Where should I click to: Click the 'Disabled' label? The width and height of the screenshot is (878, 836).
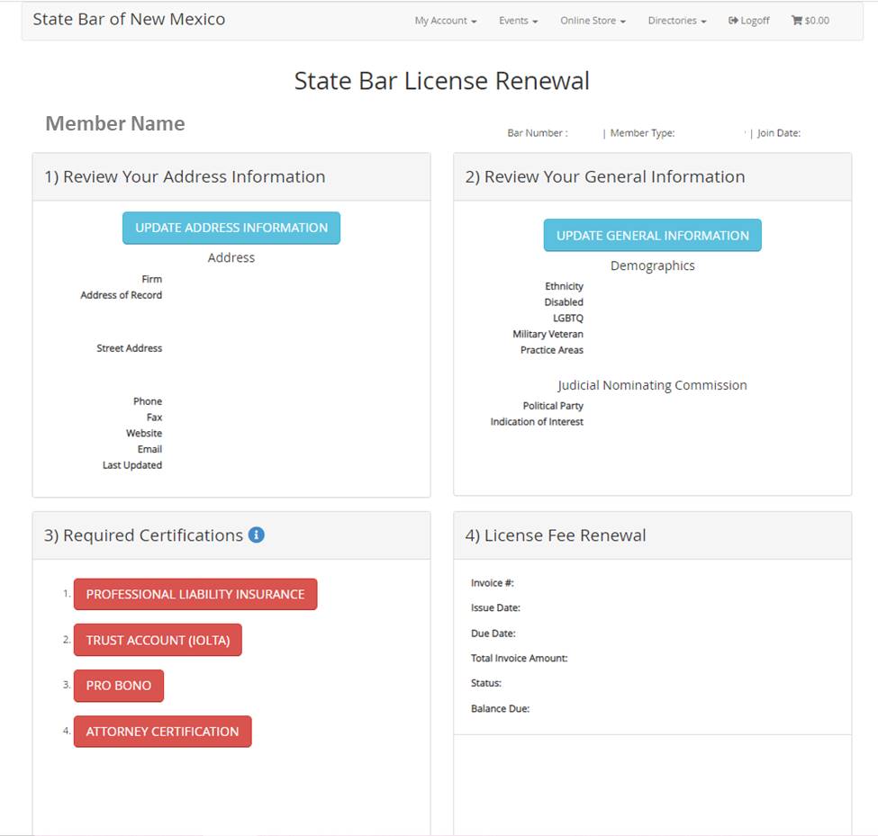pos(564,302)
